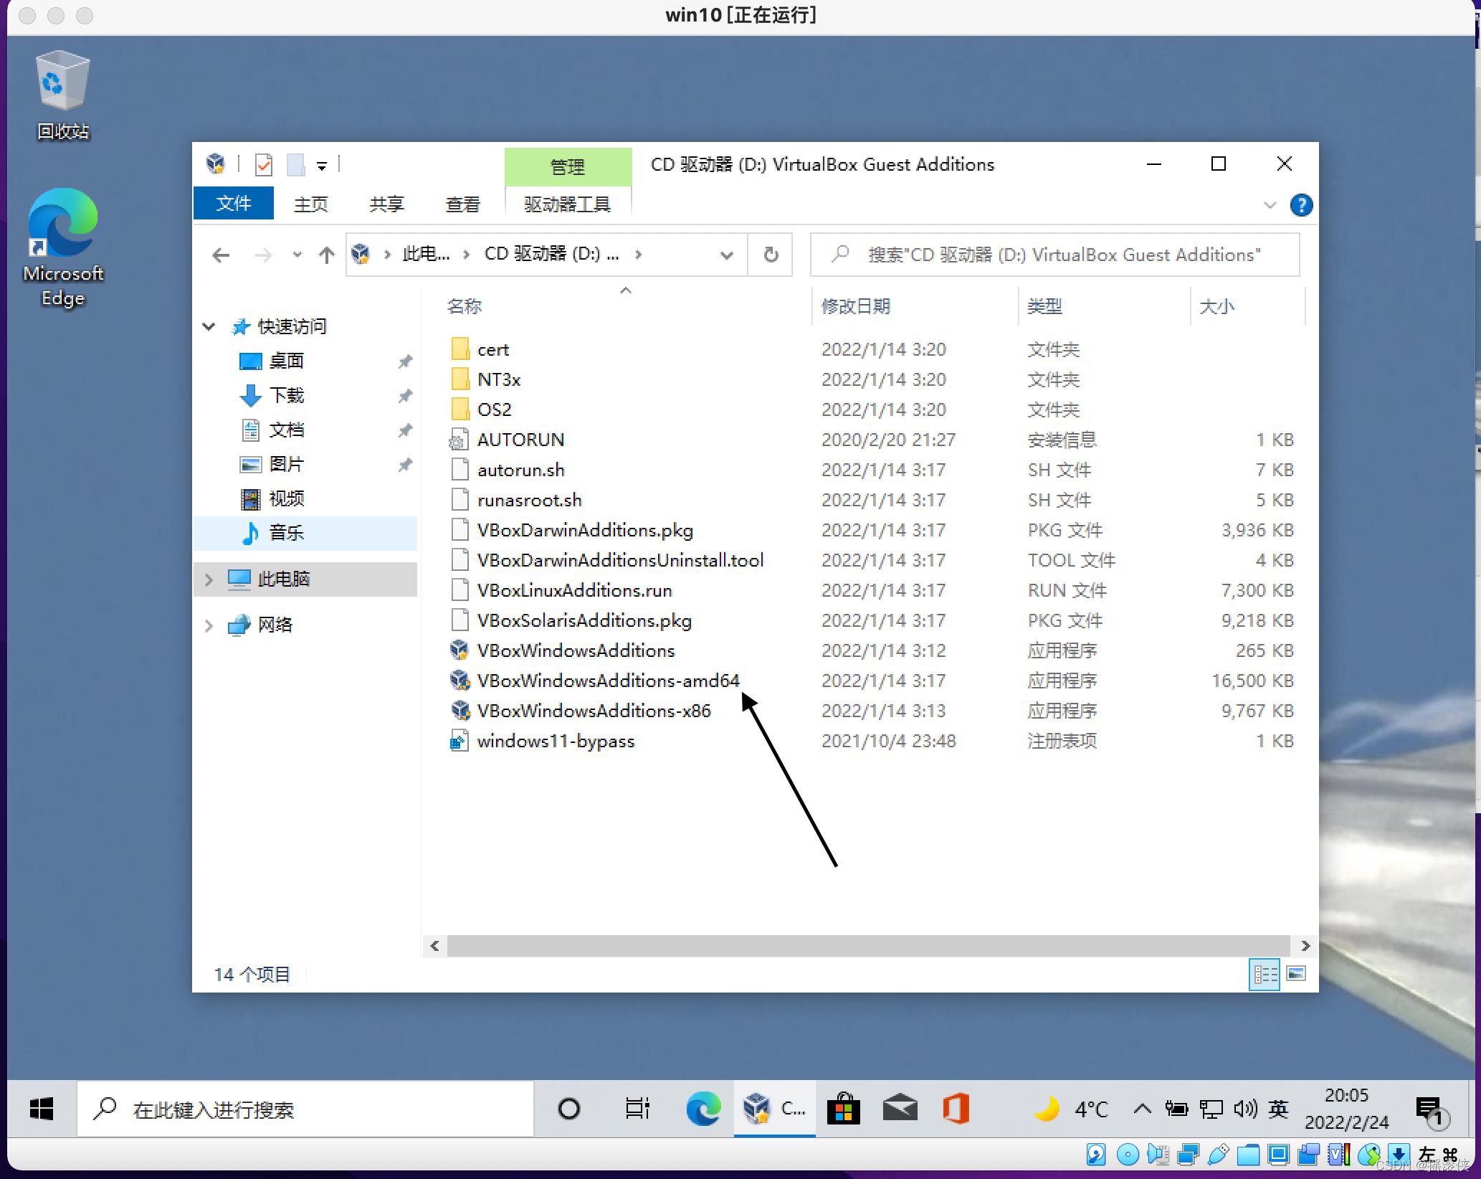Image resolution: width=1481 pixels, height=1179 pixels.
Task: Switch to details view layout
Action: pos(1265,975)
